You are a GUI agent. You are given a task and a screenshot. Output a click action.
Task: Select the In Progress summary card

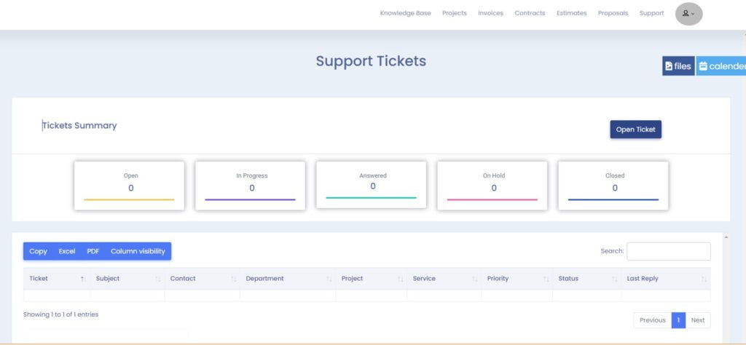(251, 186)
